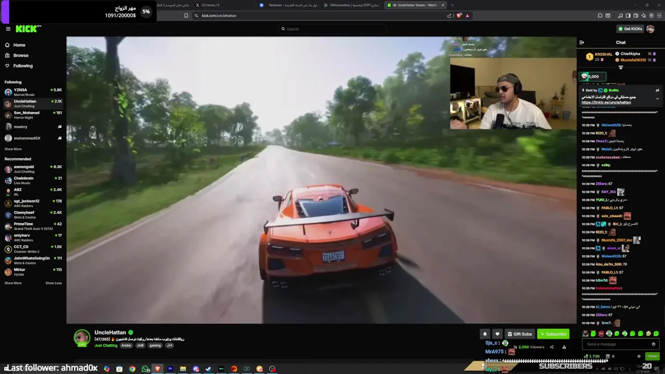This screenshot has width=665, height=374.
Task: Open the Kick hamburger sidebar menu
Action: 8,29
